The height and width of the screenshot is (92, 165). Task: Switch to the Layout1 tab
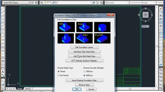[x=28, y=88]
